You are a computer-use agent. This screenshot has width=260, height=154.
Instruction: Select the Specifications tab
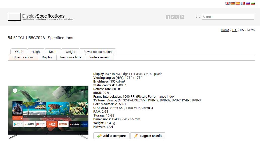point(23,57)
